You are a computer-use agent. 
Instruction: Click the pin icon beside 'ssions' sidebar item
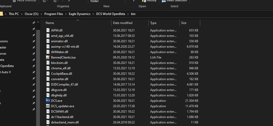(34, 41)
